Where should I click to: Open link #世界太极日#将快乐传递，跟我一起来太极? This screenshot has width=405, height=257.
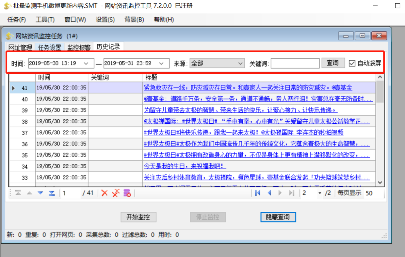point(244,132)
